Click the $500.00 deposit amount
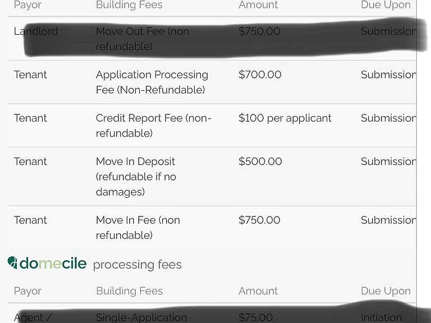431x323 pixels. point(260,161)
